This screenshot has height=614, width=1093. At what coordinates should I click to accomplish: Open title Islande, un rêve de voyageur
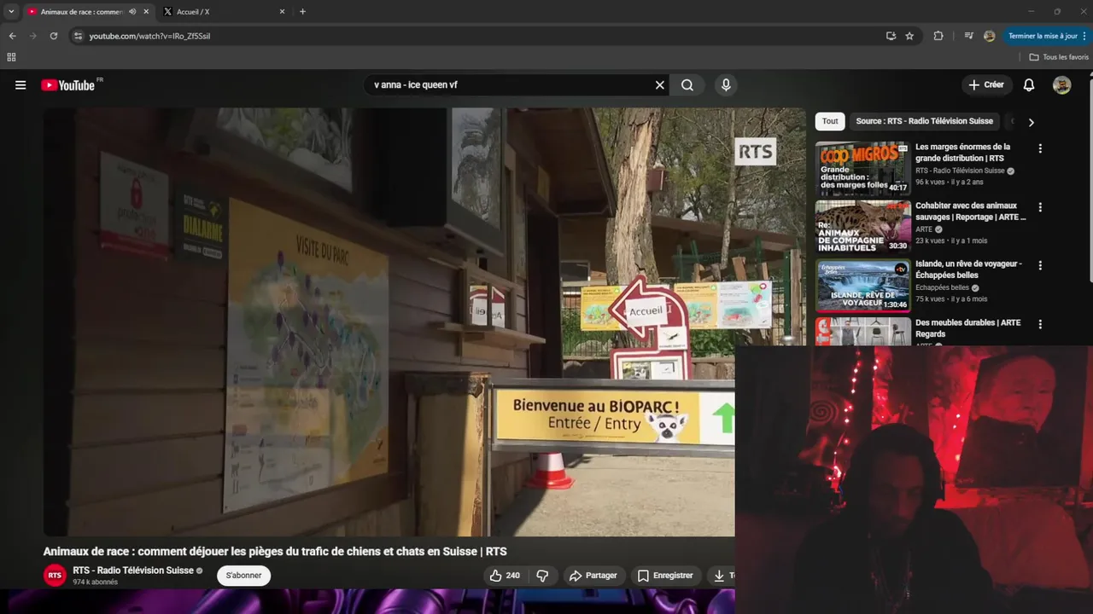(968, 269)
